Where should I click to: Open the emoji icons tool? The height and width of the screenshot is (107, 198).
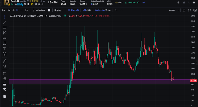(x=5, y=54)
